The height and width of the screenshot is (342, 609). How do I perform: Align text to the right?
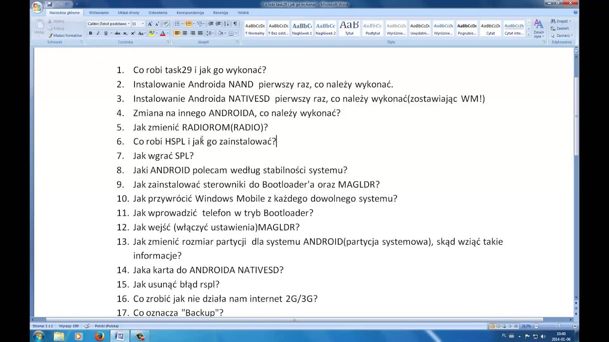click(193, 33)
